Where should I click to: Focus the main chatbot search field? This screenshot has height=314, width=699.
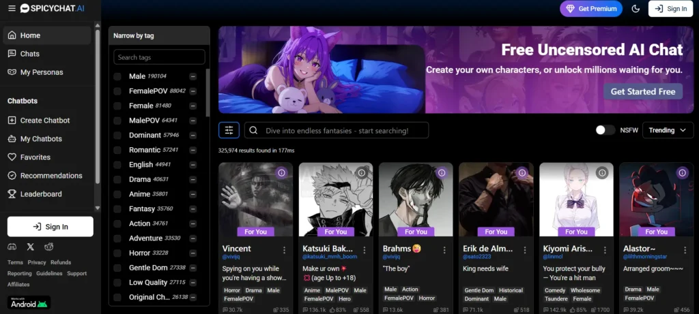click(x=337, y=130)
